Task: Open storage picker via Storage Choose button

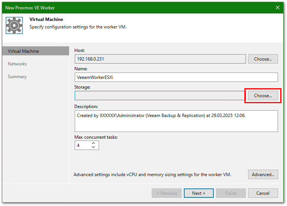Action: tap(263, 96)
